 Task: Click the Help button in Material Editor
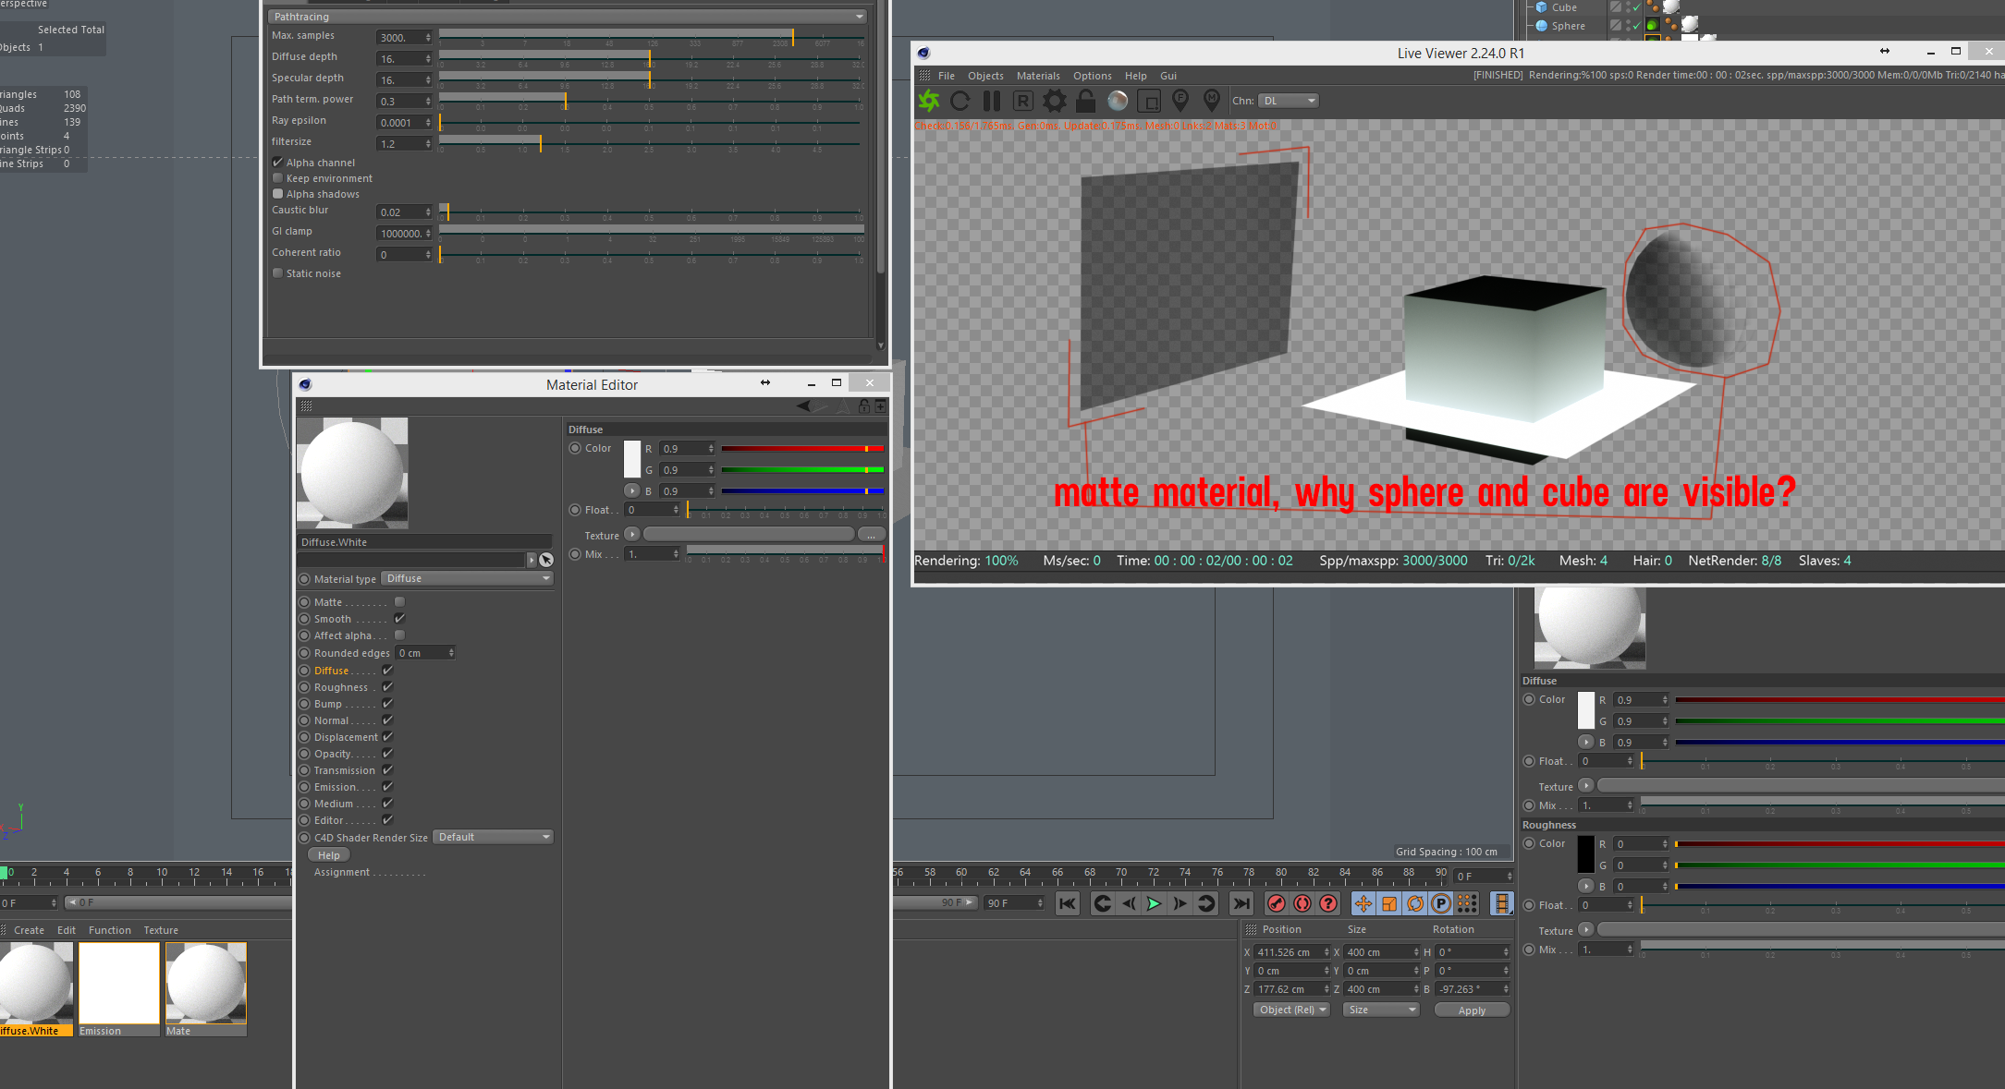329,855
